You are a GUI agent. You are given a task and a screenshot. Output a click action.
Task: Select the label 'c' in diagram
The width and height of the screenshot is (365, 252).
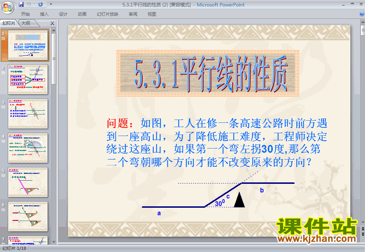tap(228, 196)
